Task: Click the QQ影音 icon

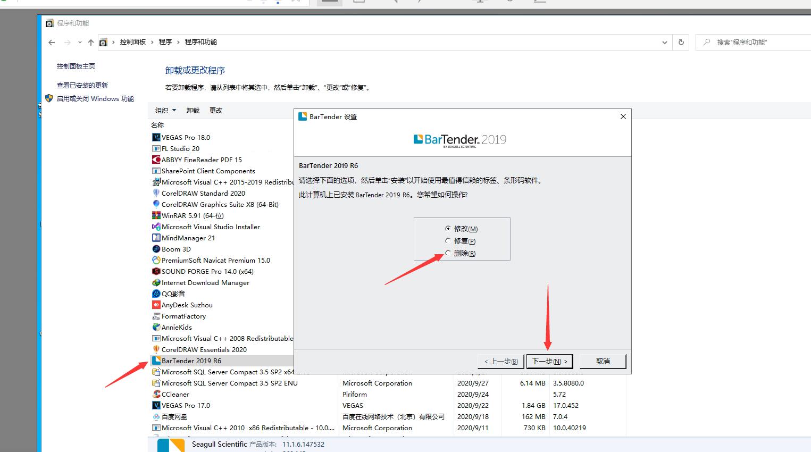Action: coord(156,294)
